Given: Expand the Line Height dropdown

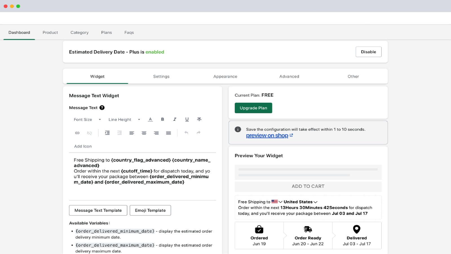Looking at the screenshot, I should click(124, 120).
